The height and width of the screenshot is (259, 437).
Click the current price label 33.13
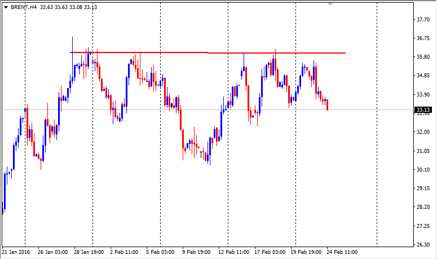click(x=423, y=110)
